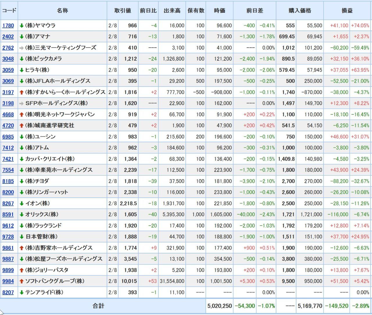The height and width of the screenshot is (315, 372).
Task: Open stock code link 4668
Action: 8,114
